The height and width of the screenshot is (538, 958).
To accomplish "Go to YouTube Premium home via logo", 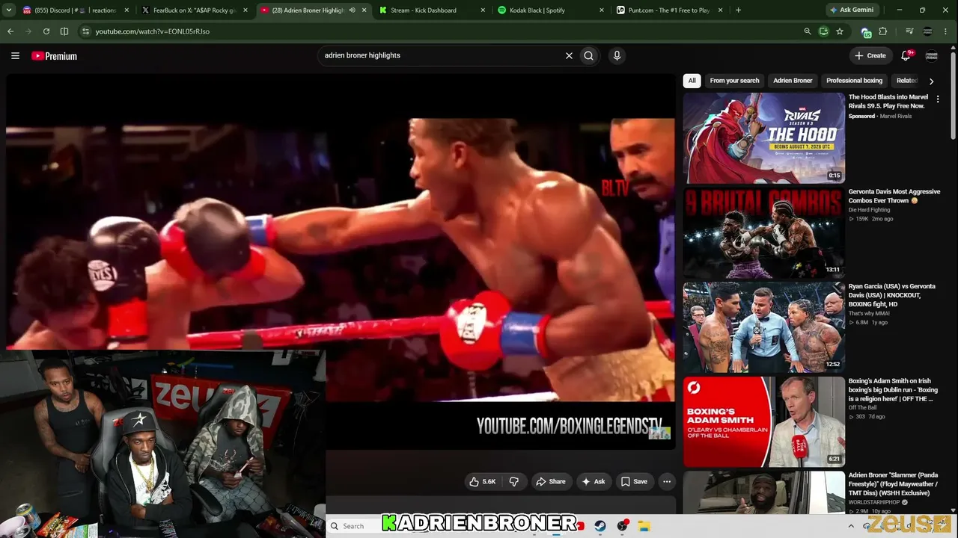I will point(54,56).
